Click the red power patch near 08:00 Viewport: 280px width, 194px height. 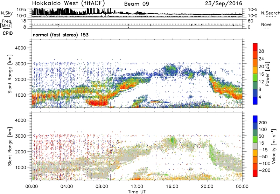coord(97,103)
